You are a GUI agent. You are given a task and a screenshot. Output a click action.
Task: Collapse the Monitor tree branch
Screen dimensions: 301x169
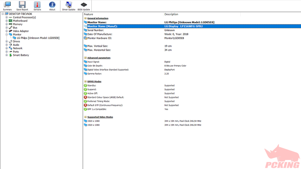click(7, 34)
